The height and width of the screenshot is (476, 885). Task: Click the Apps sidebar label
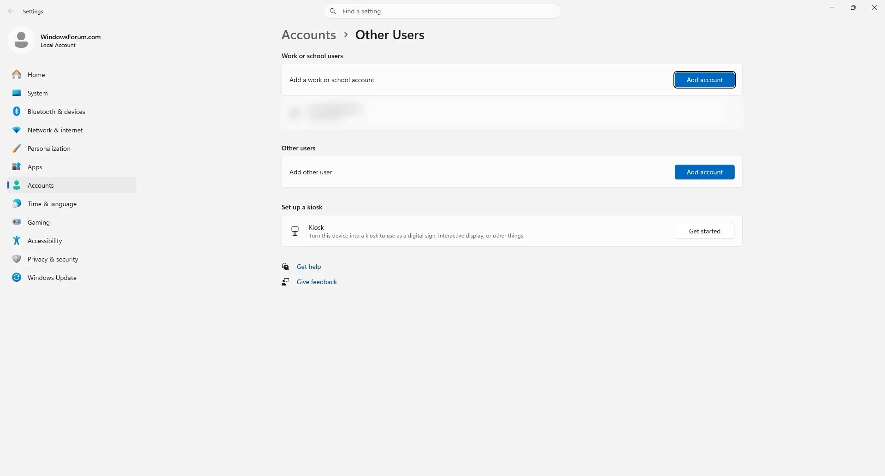tap(35, 167)
